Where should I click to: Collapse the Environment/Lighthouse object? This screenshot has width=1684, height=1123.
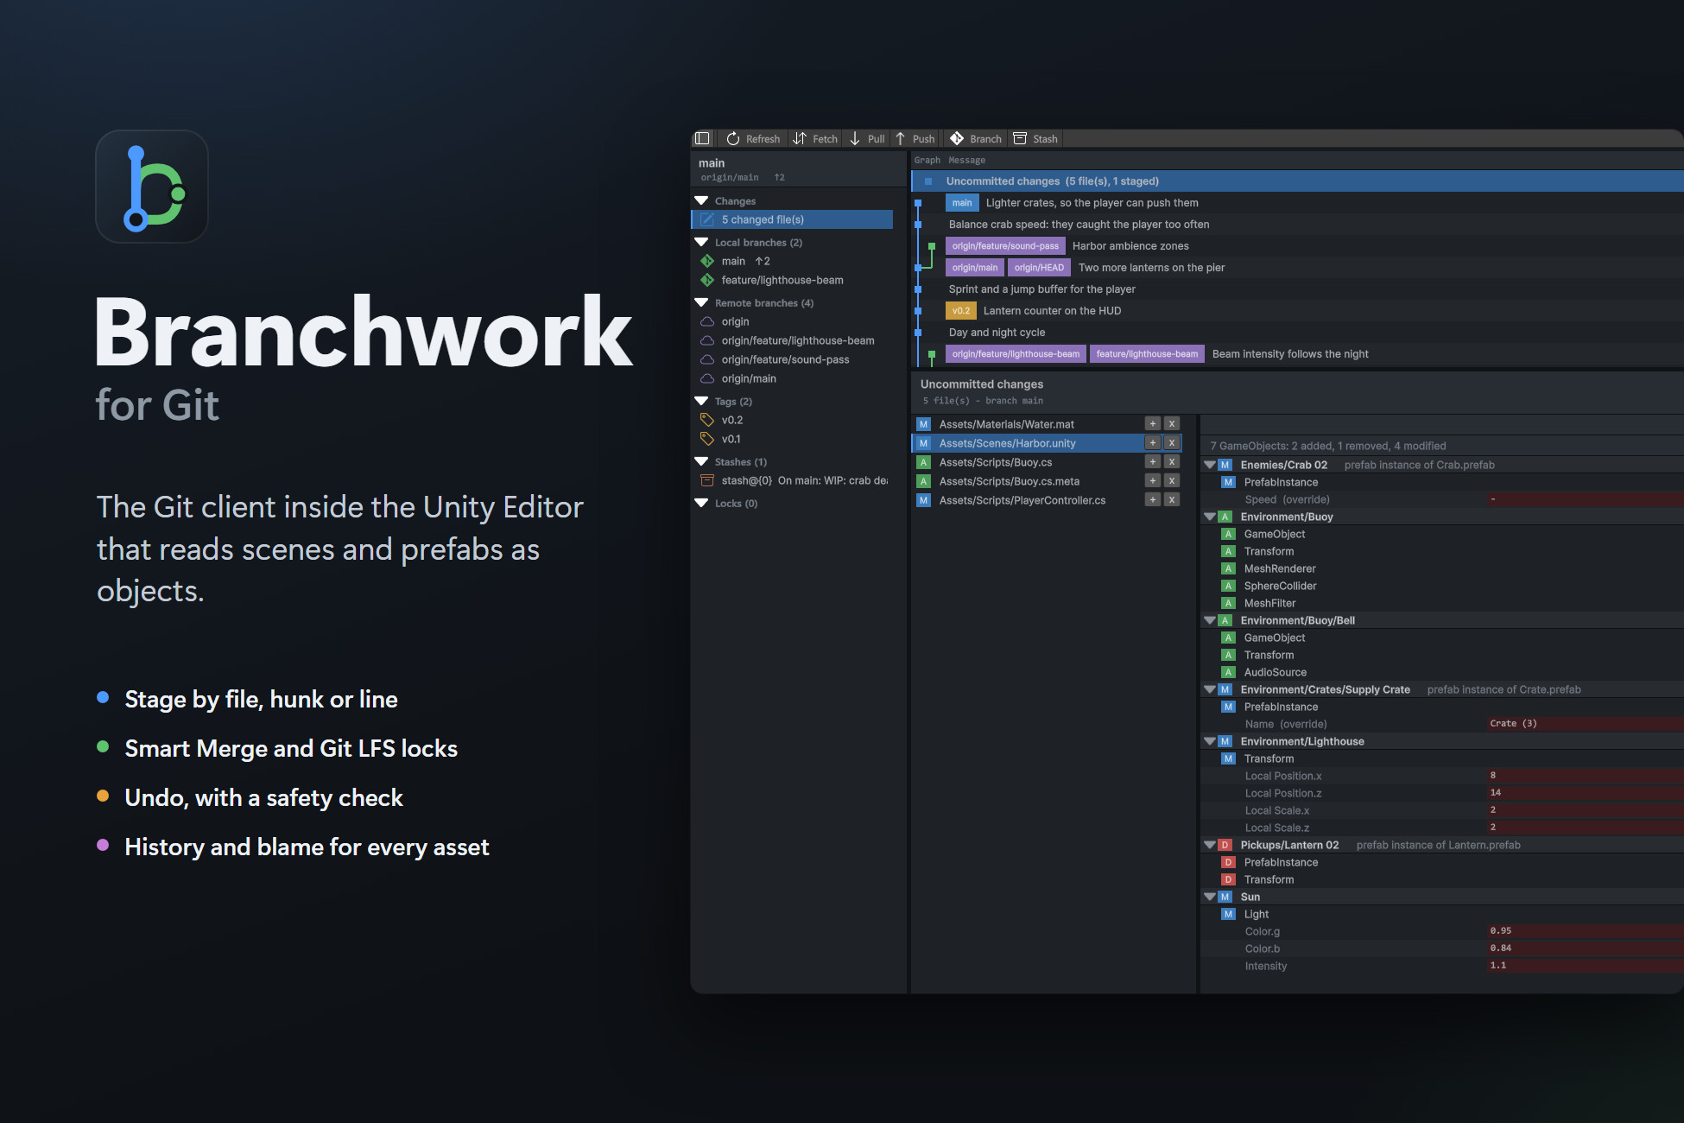(x=1210, y=741)
